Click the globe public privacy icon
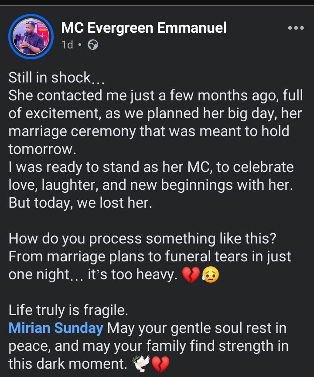This screenshot has height=377, width=314. (93, 45)
